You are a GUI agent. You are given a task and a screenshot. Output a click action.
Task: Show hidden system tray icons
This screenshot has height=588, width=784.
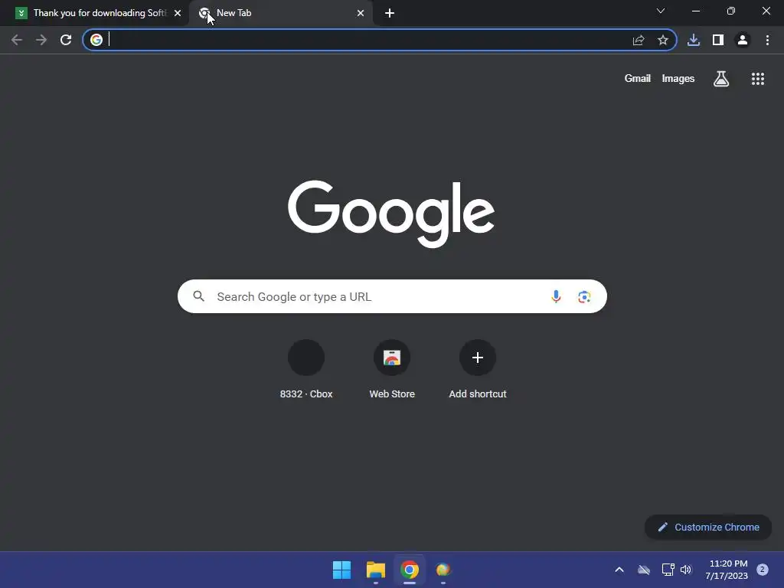[619, 570]
